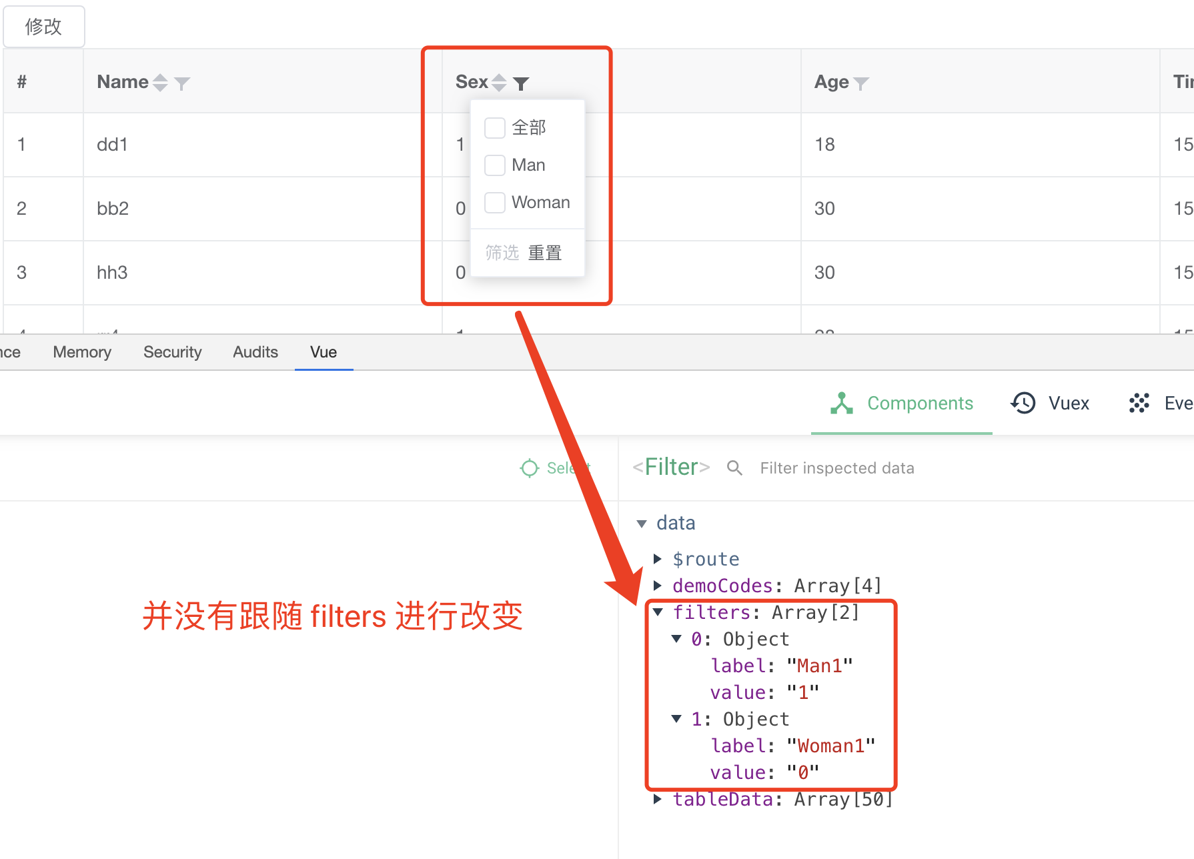Collapse the filters Array[2] entry

(659, 612)
